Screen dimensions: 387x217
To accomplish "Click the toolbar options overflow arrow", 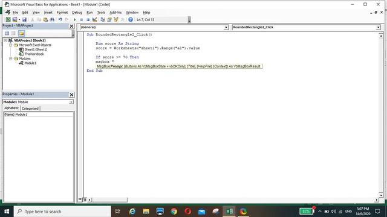I will coord(189,20).
